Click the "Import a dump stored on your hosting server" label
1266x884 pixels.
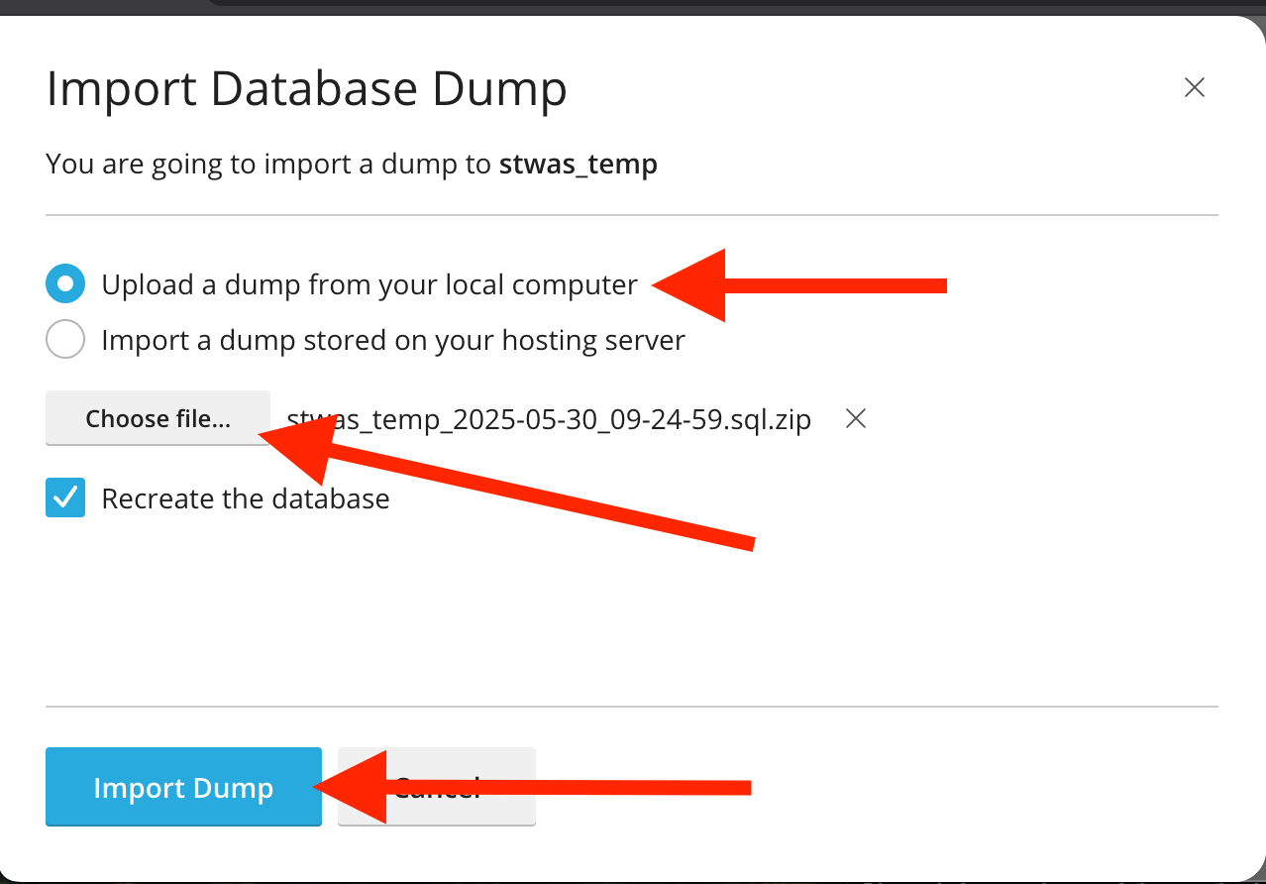coord(392,341)
